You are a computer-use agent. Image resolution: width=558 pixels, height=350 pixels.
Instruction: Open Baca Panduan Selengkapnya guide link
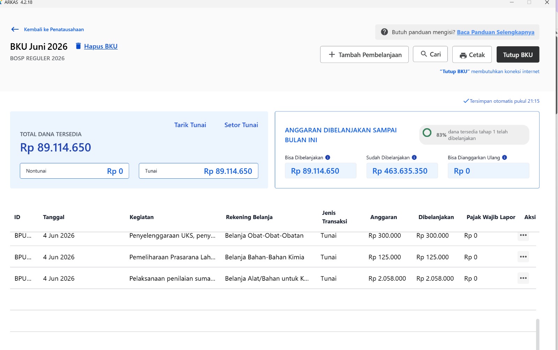click(496, 32)
